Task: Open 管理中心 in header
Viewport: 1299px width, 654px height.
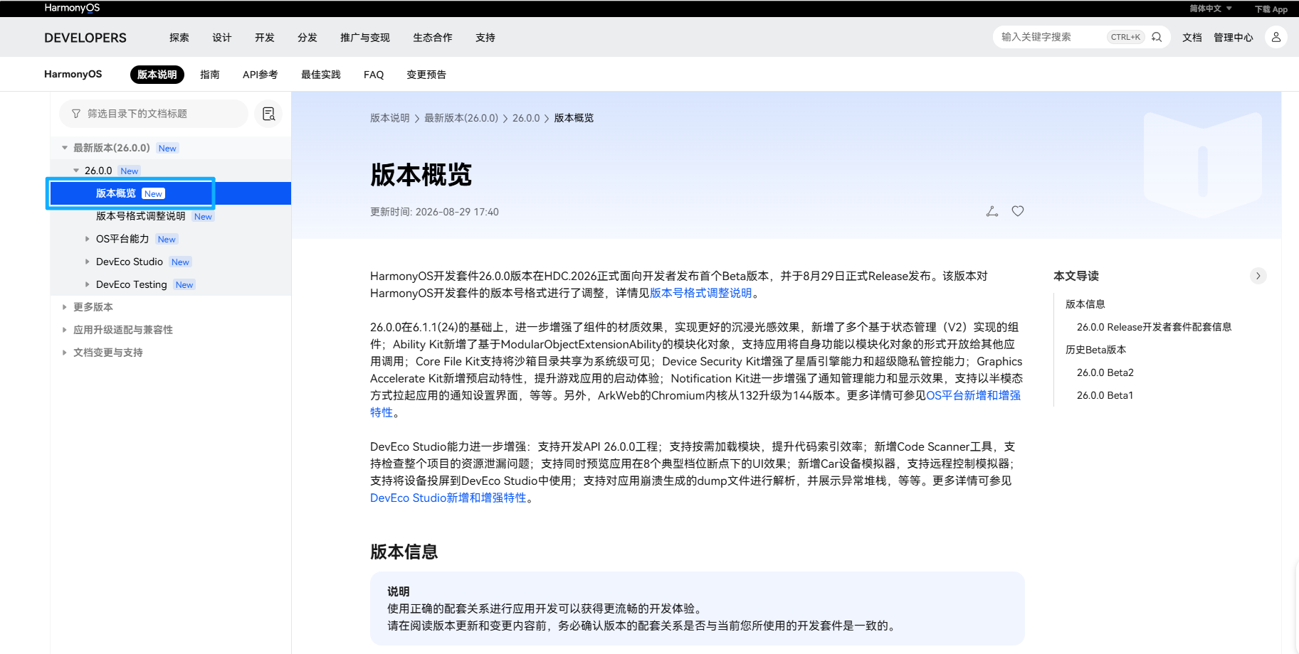Action: [1234, 38]
